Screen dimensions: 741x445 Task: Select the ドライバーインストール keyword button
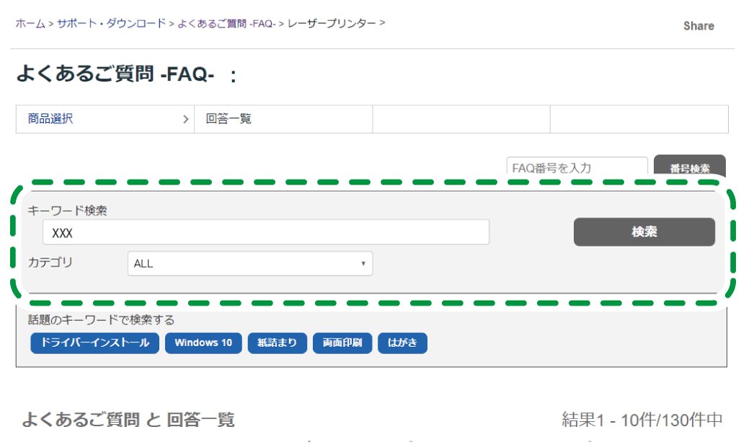(x=94, y=343)
